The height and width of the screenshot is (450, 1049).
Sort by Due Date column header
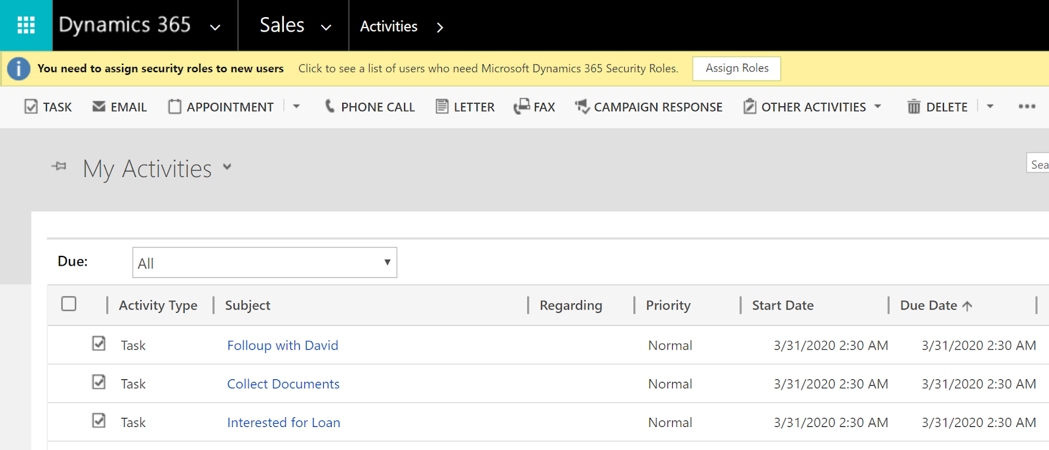pyautogui.click(x=928, y=306)
